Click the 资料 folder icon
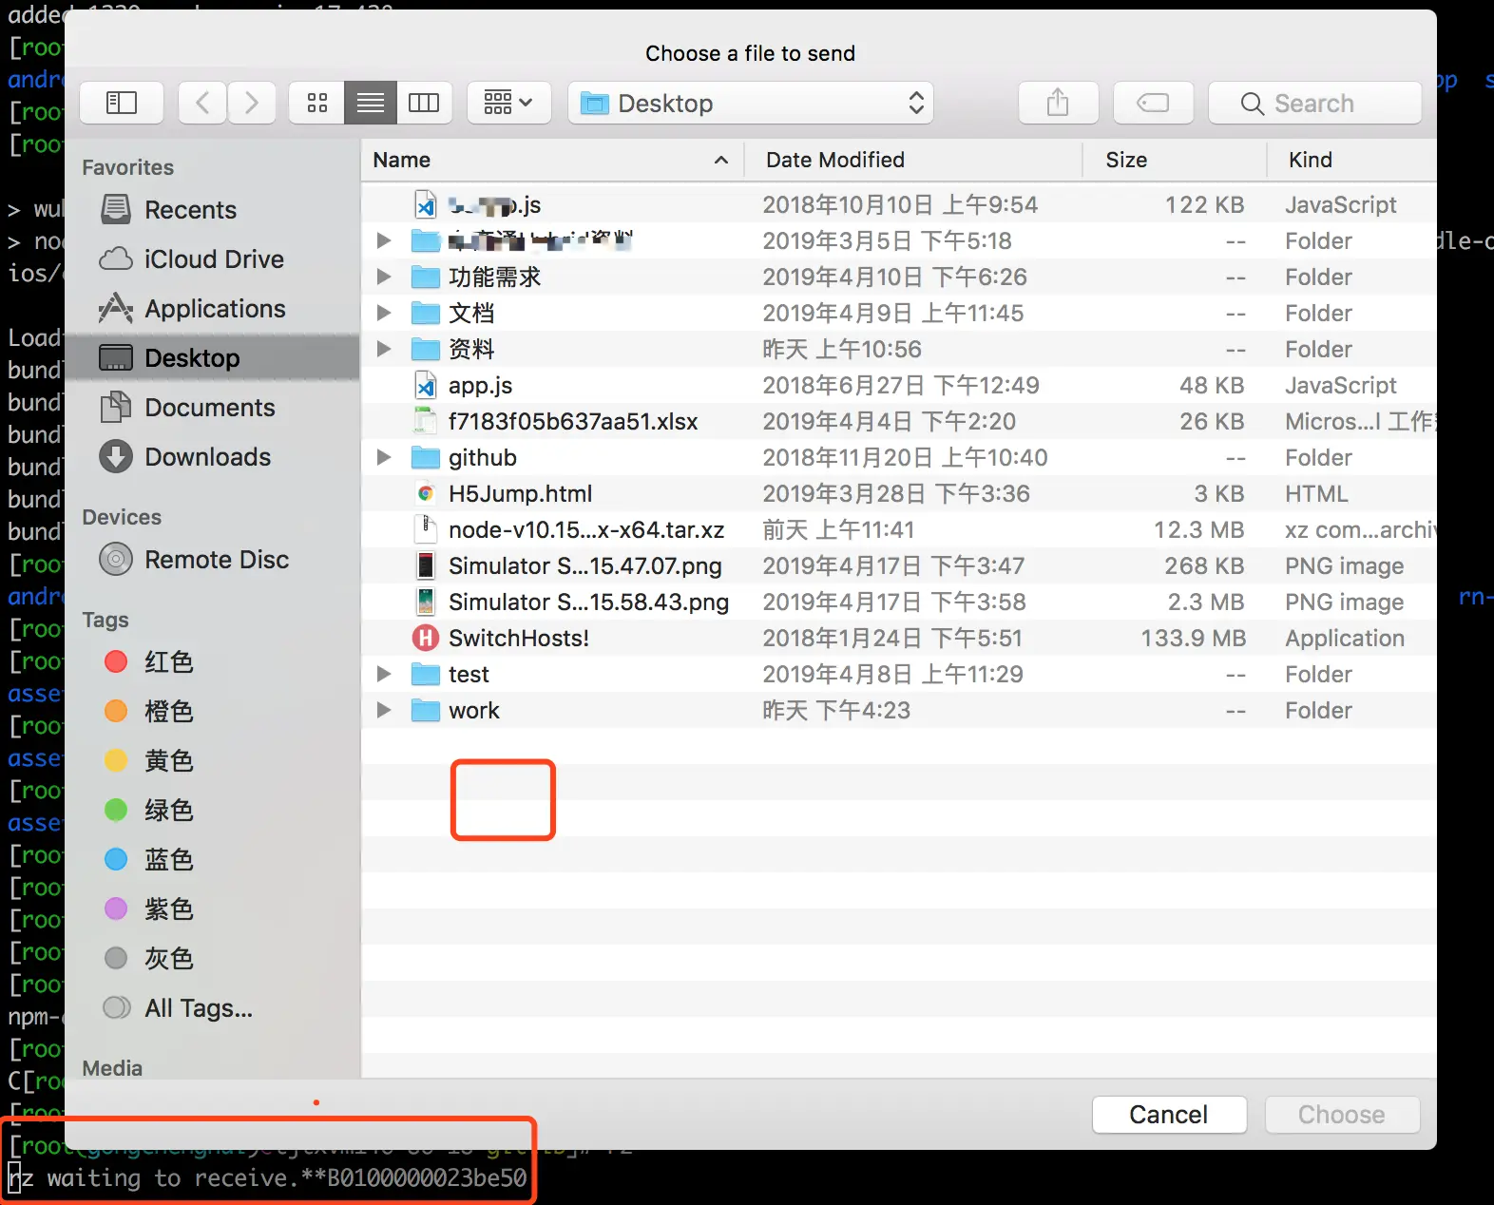 pyautogui.click(x=426, y=350)
